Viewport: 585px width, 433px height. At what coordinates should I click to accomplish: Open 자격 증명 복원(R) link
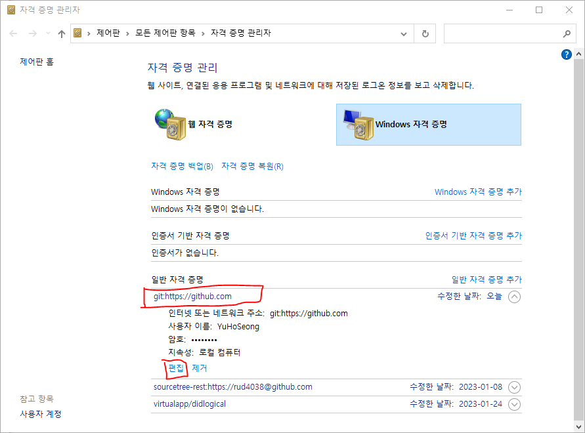(x=253, y=166)
